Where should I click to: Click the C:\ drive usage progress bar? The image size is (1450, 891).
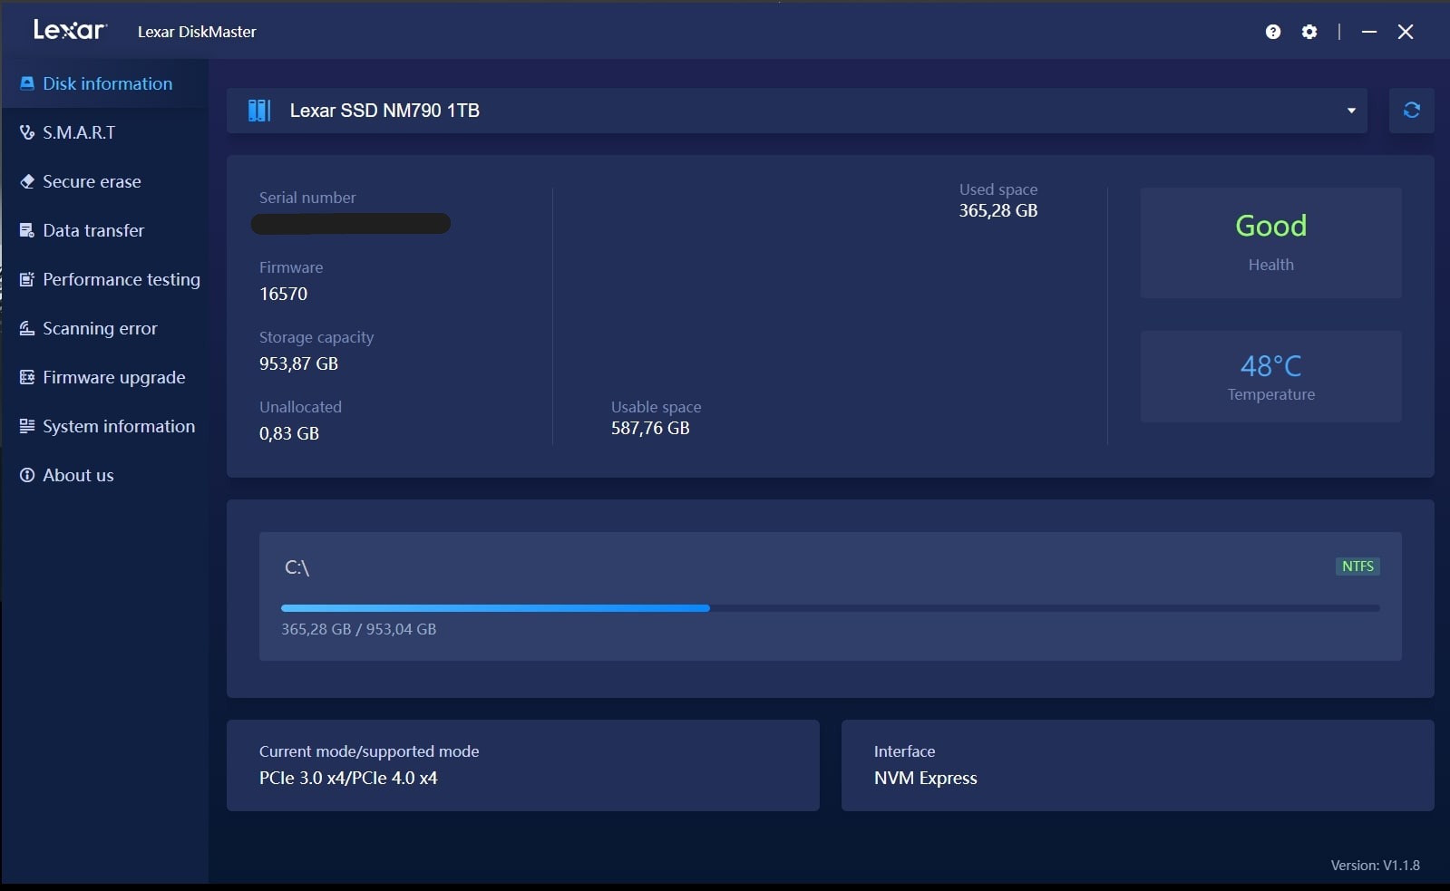click(830, 608)
